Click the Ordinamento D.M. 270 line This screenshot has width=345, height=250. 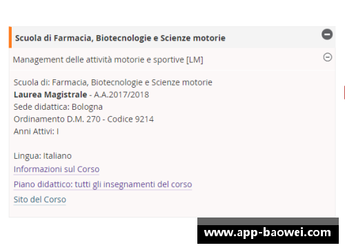click(x=83, y=119)
